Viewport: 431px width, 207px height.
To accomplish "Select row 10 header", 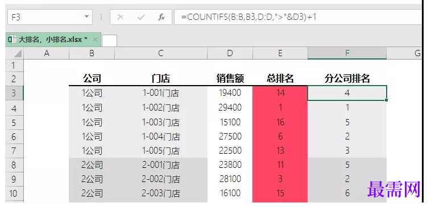I will (14, 193).
